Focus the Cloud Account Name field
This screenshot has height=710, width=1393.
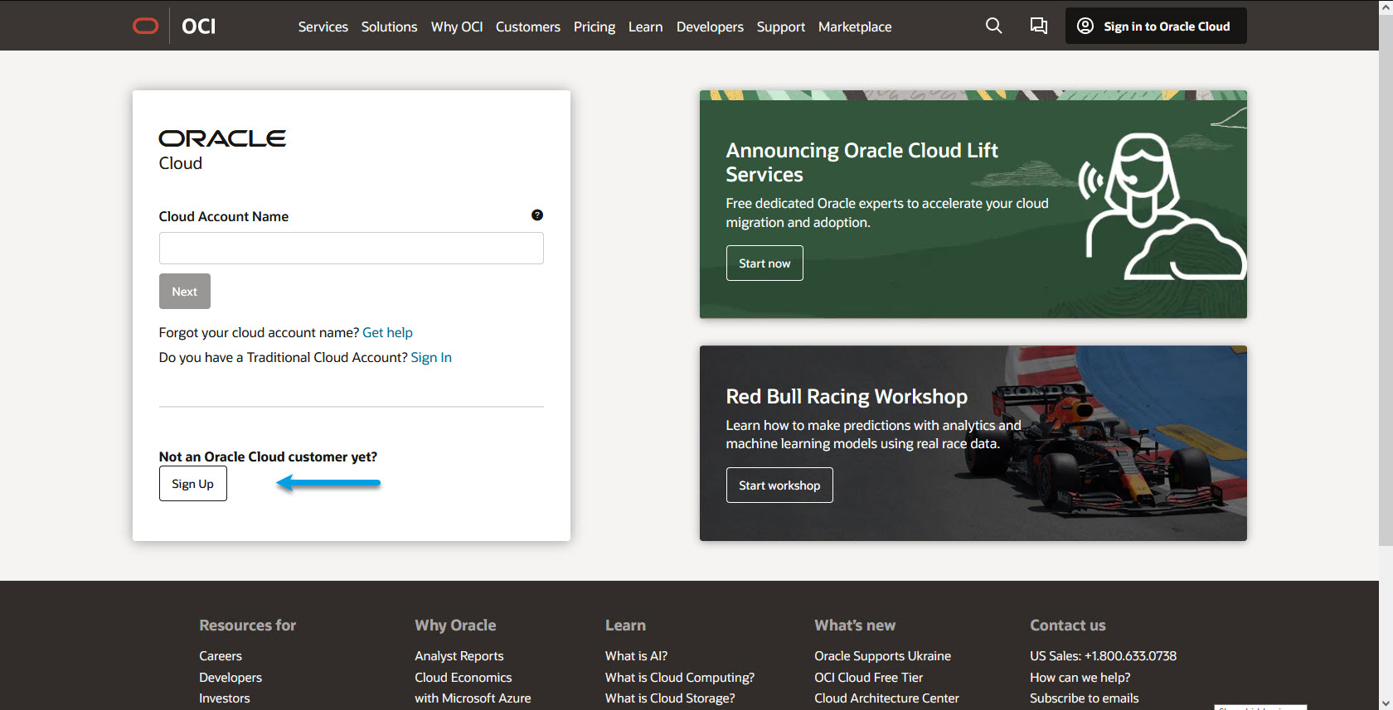coord(351,249)
